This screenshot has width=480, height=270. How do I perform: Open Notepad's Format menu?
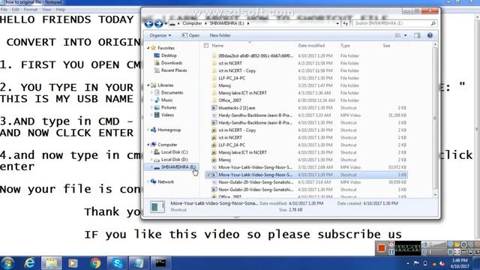pos(30,10)
